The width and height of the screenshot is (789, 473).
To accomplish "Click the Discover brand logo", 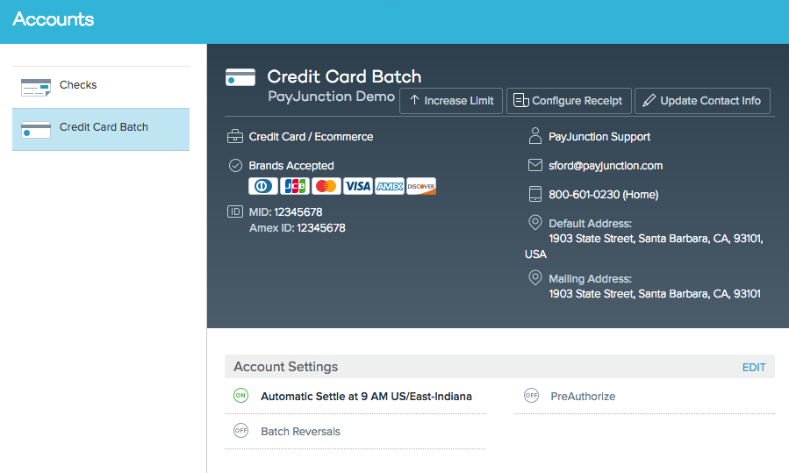I will [421, 186].
